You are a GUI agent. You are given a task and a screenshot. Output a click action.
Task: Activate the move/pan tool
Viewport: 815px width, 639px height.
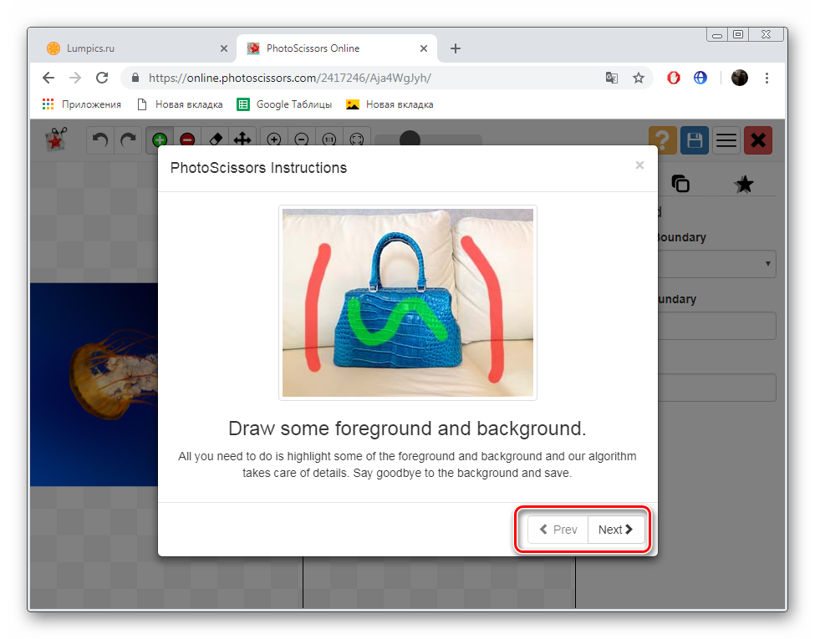(x=242, y=140)
